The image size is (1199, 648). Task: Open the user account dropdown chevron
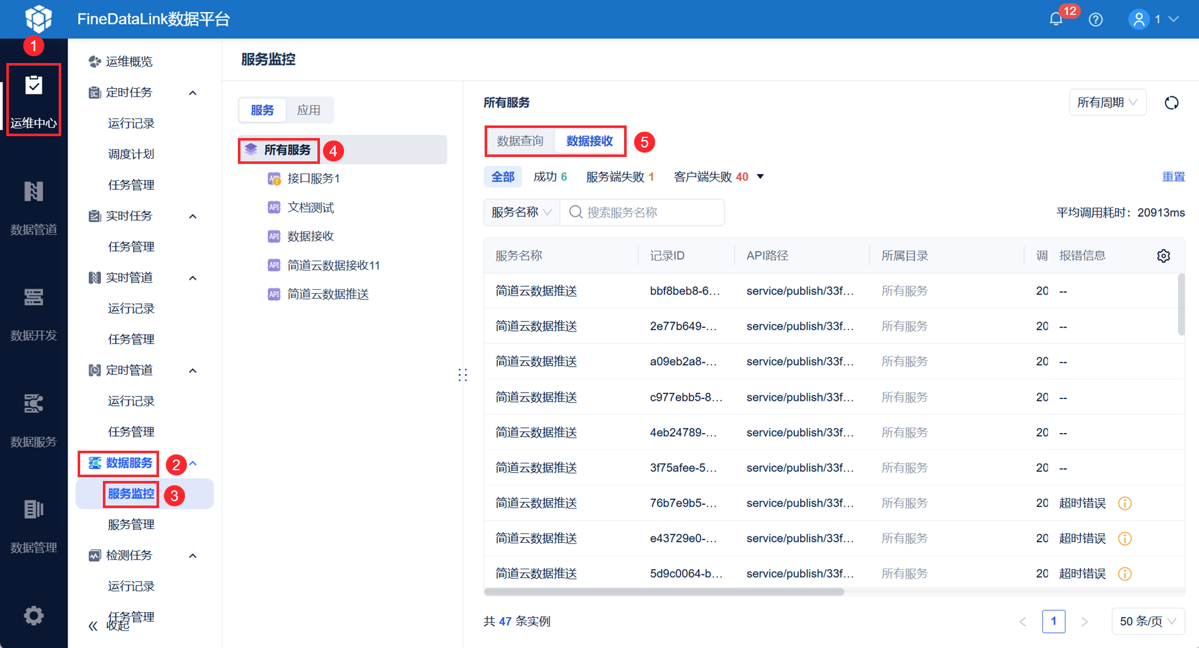click(x=1174, y=20)
